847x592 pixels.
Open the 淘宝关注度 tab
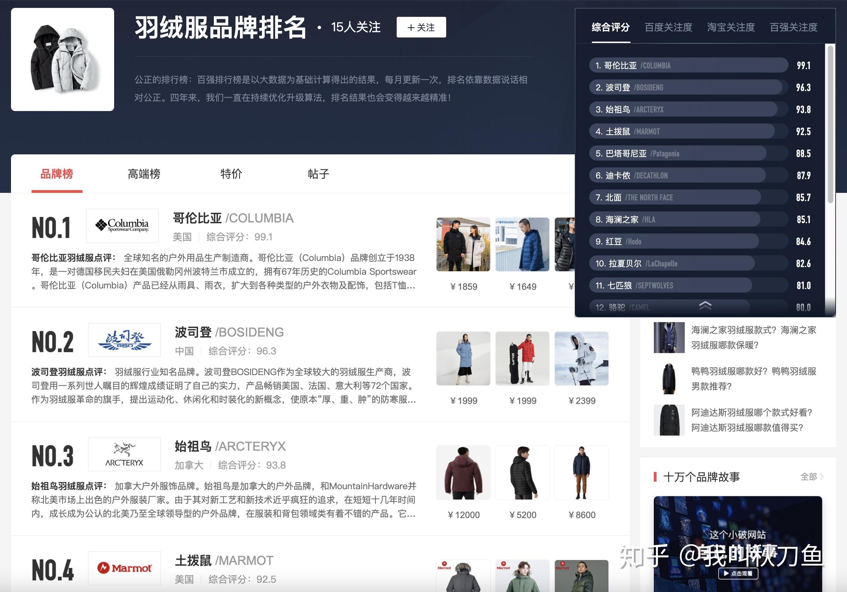(x=731, y=27)
